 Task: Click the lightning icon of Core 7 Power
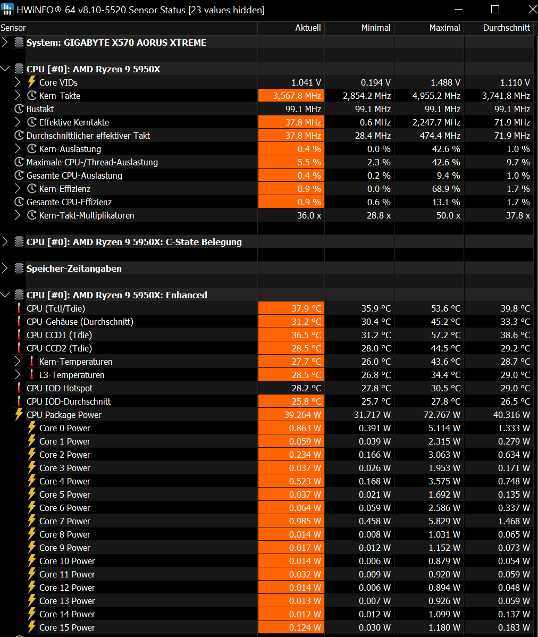pyautogui.click(x=32, y=521)
